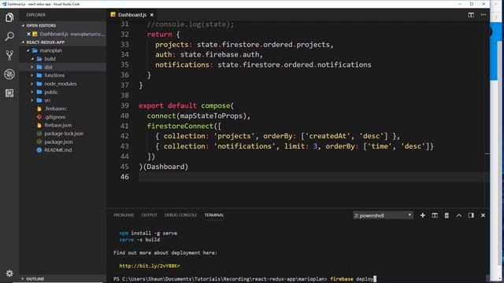Viewport: 504px width, 283px height.
Task: Open the package-lock.json file
Action: pyautogui.click(x=64, y=134)
